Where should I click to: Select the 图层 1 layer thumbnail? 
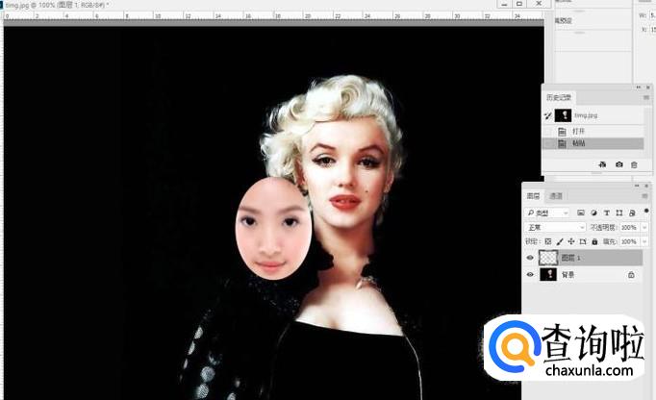(548, 258)
